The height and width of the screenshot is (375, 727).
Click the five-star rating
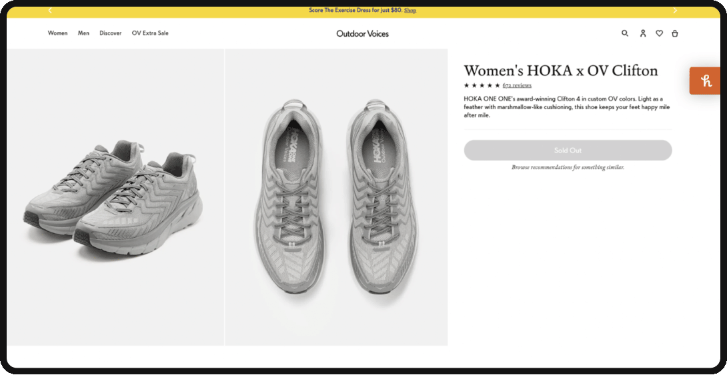coord(482,85)
